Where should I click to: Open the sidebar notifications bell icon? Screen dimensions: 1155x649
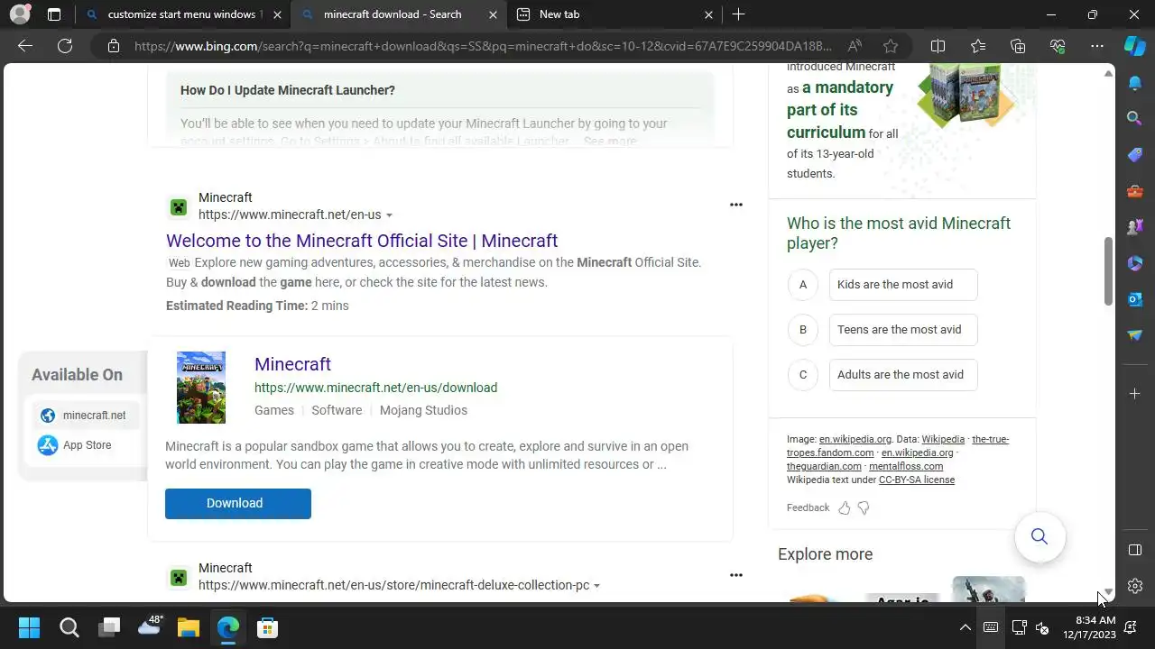tap(1135, 83)
